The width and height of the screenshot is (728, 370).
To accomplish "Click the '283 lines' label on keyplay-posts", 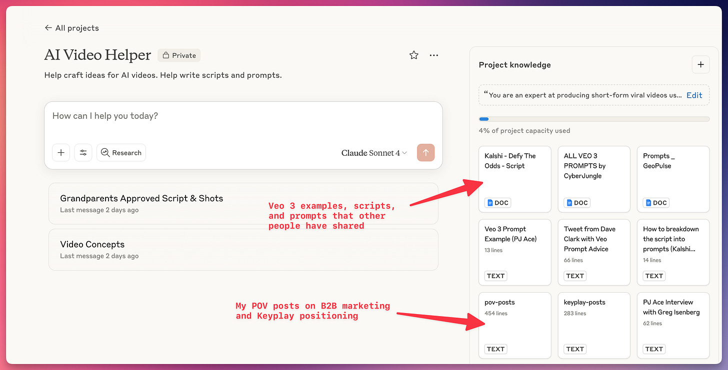I will pos(575,314).
